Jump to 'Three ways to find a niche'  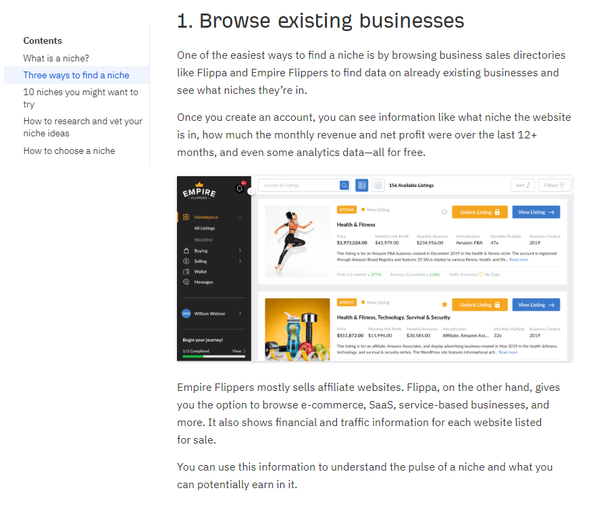click(x=76, y=76)
